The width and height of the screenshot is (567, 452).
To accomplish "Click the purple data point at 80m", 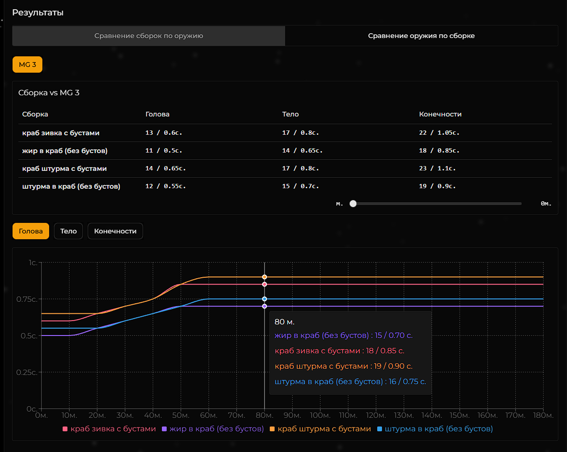I will click(x=264, y=306).
